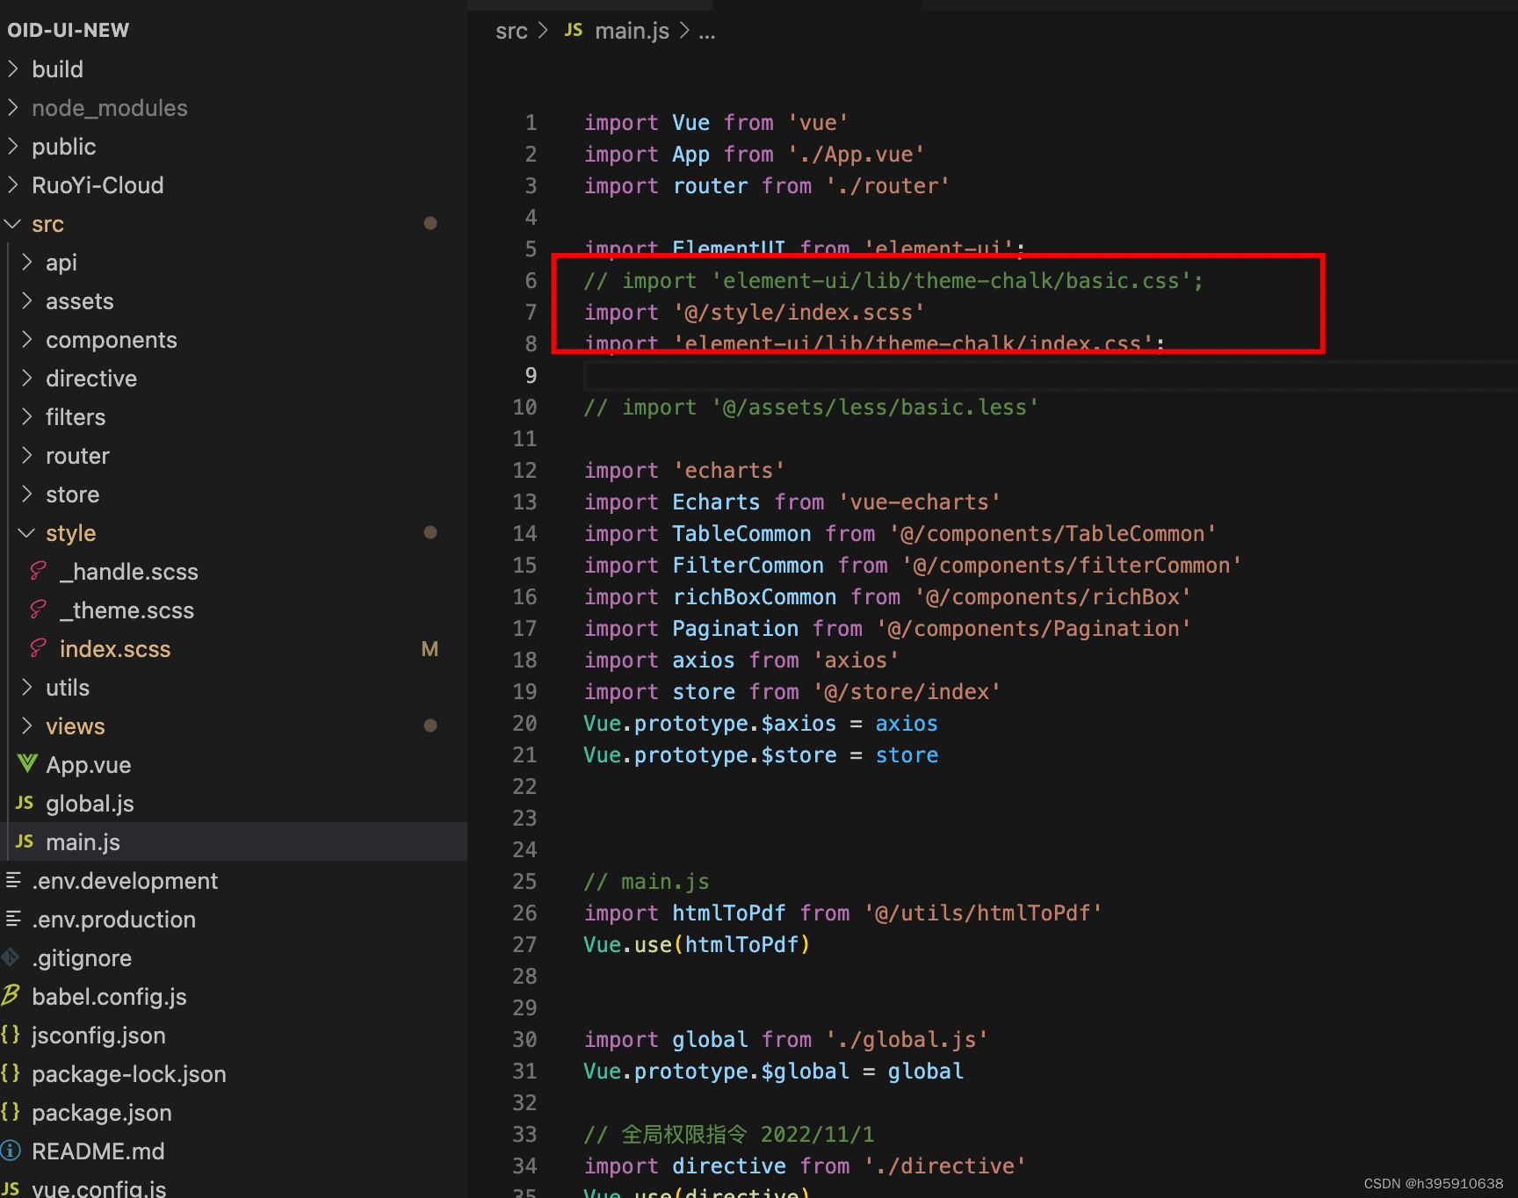This screenshot has width=1518, height=1198.
Task: Expand the assets folder chevron
Action: click(26, 300)
